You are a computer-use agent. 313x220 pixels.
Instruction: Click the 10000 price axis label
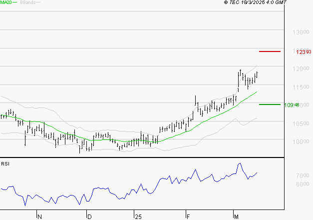click(x=301, y=142)
